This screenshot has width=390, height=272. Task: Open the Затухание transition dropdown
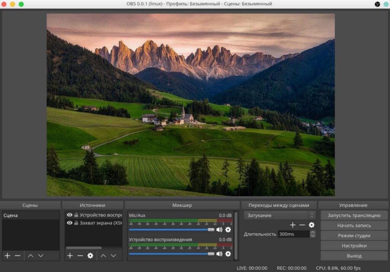[280, 215]
